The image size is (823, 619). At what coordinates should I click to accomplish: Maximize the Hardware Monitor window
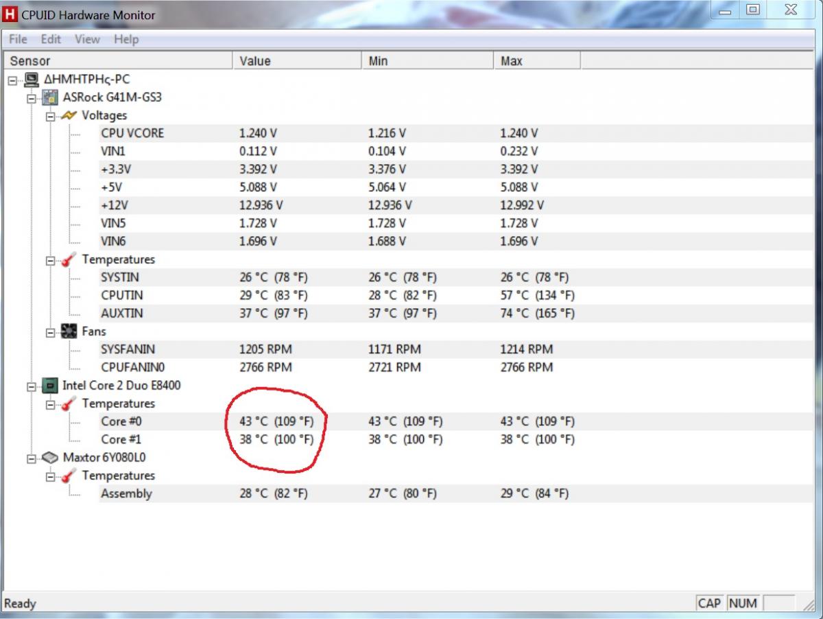click(753, 10)
